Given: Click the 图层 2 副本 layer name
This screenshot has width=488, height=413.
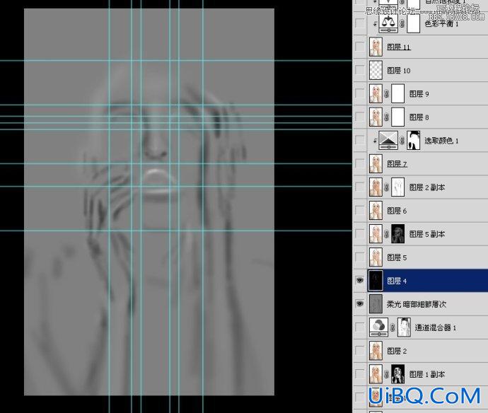Looking at the screenshot, I should pyautogui.click(x=427, y=187).
